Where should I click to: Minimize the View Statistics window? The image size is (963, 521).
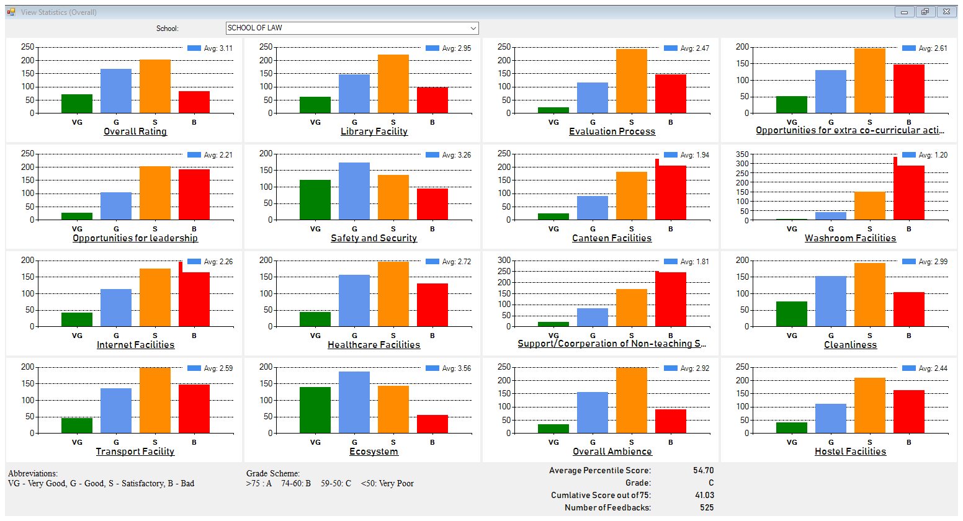904,12
